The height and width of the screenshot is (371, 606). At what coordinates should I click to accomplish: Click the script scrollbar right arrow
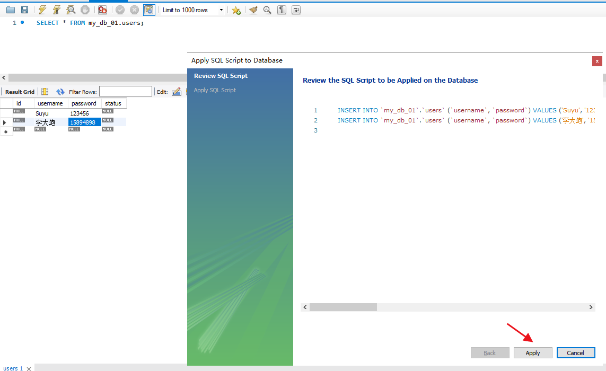[x=591, y=307]
